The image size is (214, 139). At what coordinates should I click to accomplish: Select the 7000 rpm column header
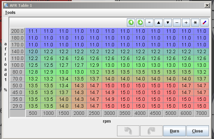[x=201, y=113]
